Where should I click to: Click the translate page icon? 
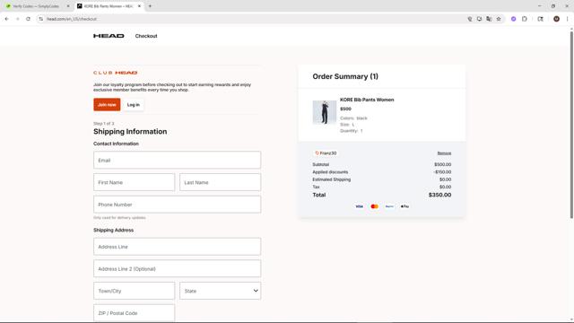pyautogui.click(x=489, y=19)
